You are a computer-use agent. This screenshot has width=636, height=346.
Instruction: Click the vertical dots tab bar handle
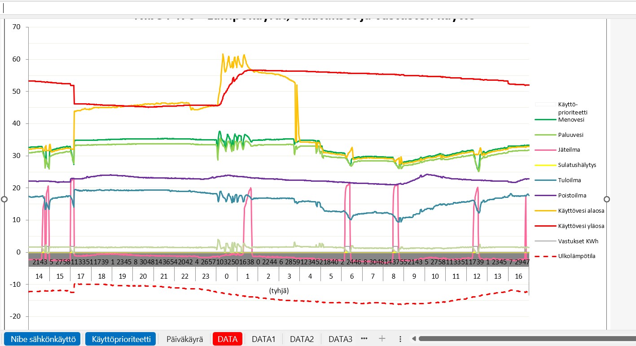pyautogui.click(x=400, y=339)
